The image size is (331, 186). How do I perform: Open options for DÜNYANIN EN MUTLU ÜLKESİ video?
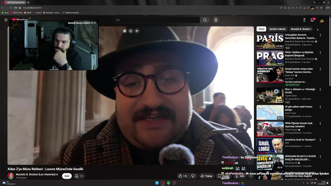tap(320, 157)
